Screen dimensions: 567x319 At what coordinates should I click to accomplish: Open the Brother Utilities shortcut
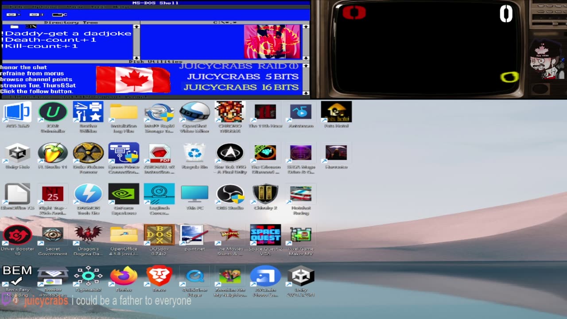click(x=88, y=116)
